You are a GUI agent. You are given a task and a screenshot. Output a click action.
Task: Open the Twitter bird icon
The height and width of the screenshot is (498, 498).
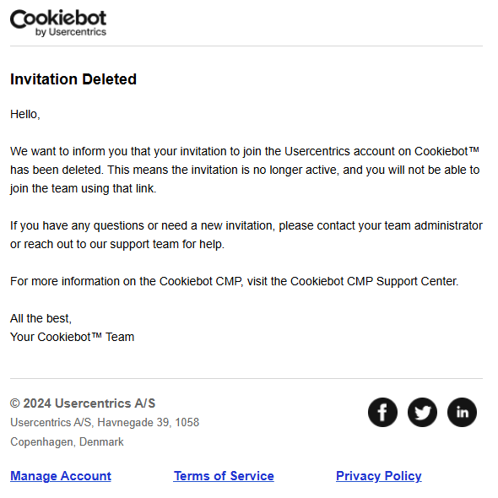click(422, 412)
